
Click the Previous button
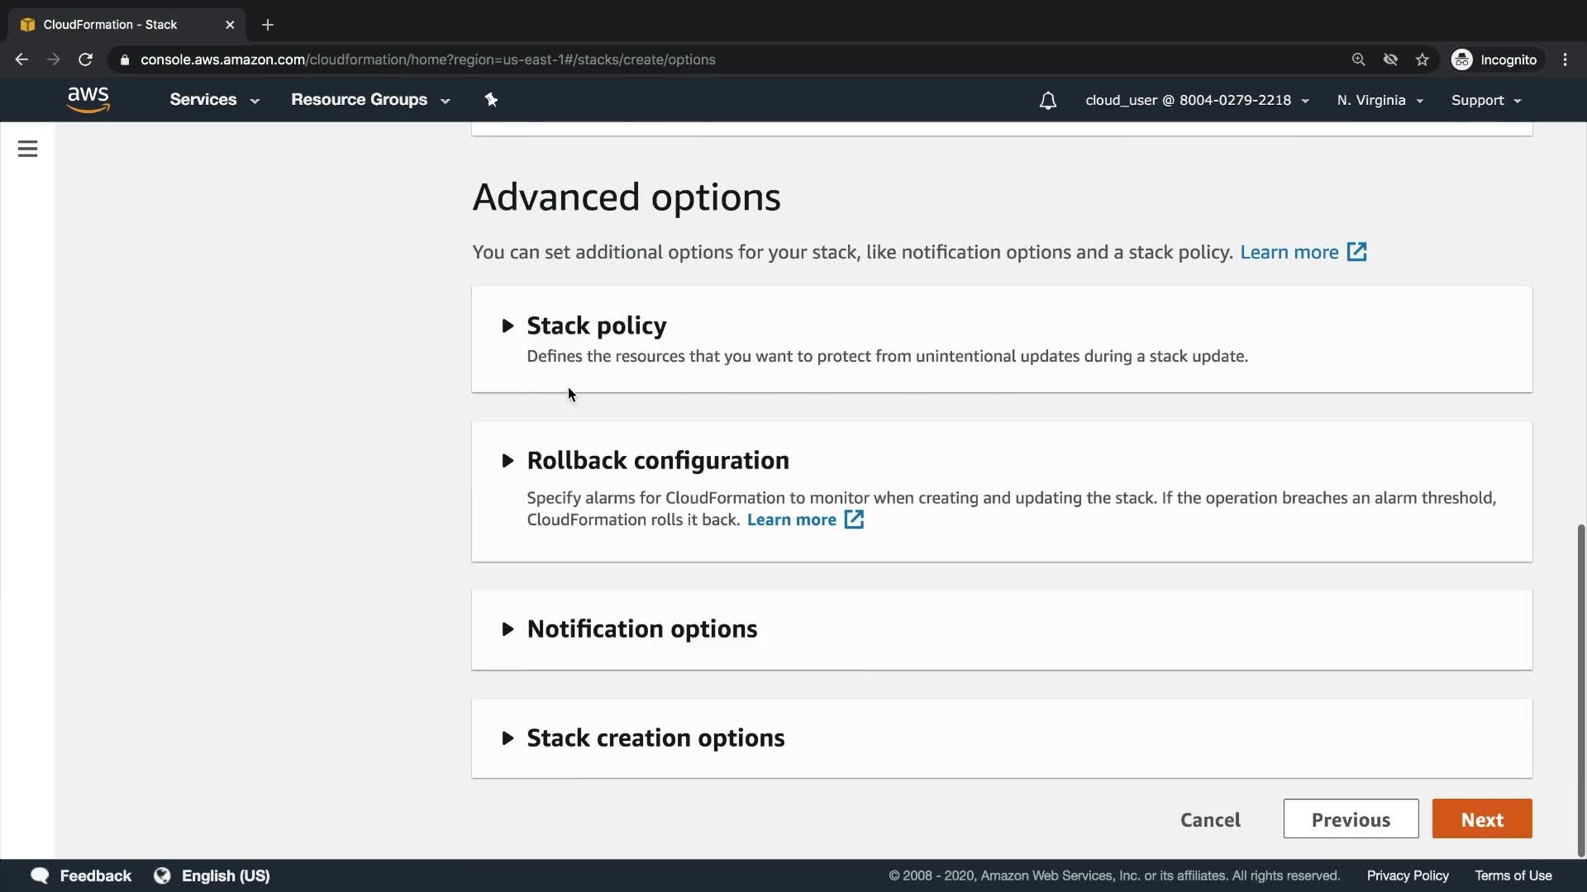point(1351,819)
